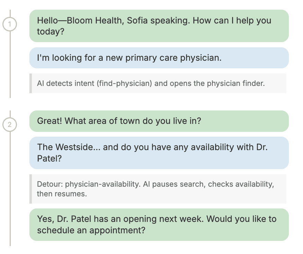Screen dimensions: 303x254
Task: Click the gray bar beside Detour note
Action: (x=30, y=189)
